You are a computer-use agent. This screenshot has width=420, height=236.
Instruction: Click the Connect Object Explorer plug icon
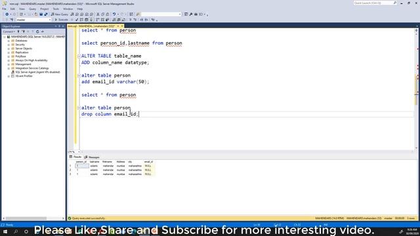[18, 31]
